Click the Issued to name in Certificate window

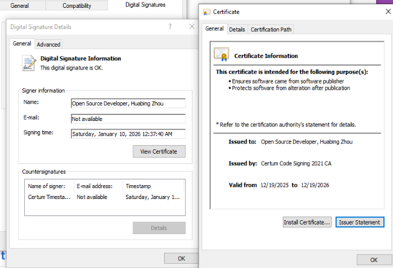[x=306, y=142]
